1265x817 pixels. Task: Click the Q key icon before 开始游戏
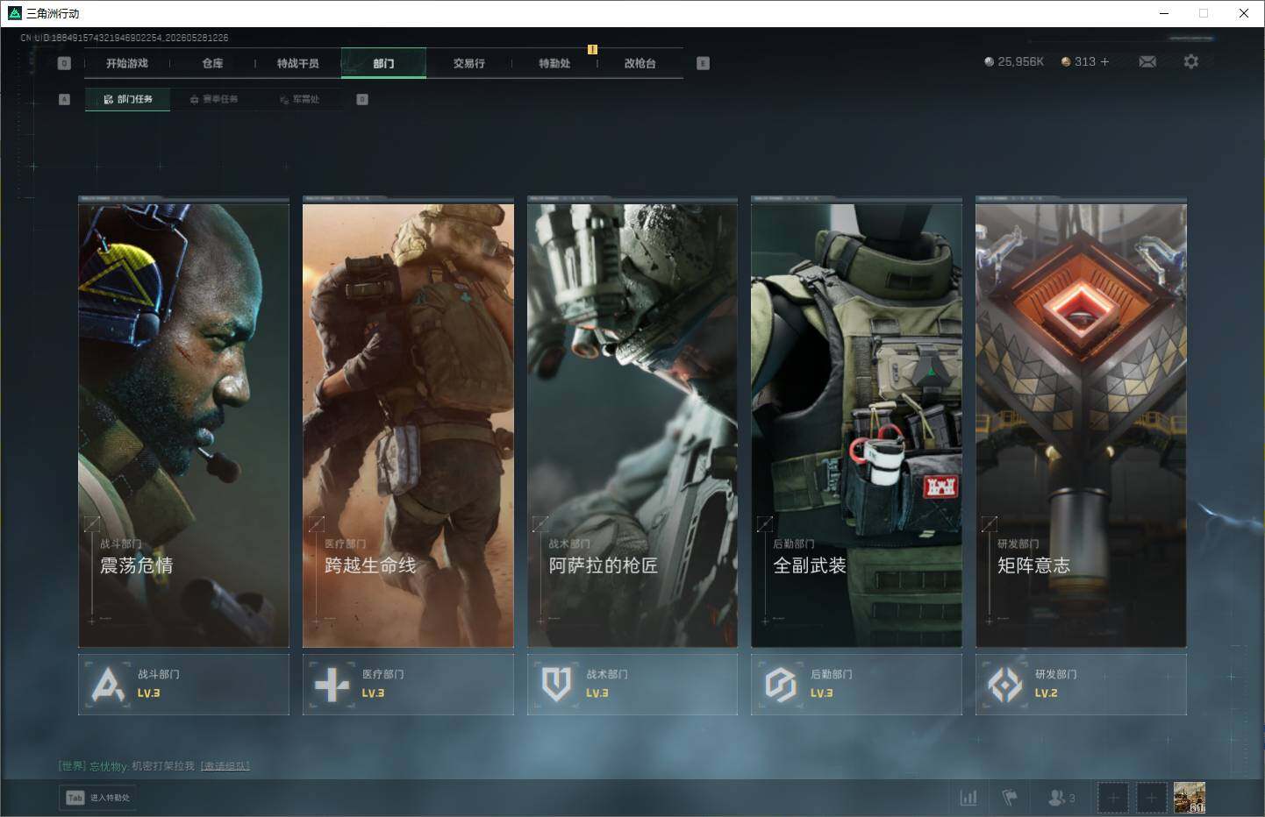tap(64, 63)
